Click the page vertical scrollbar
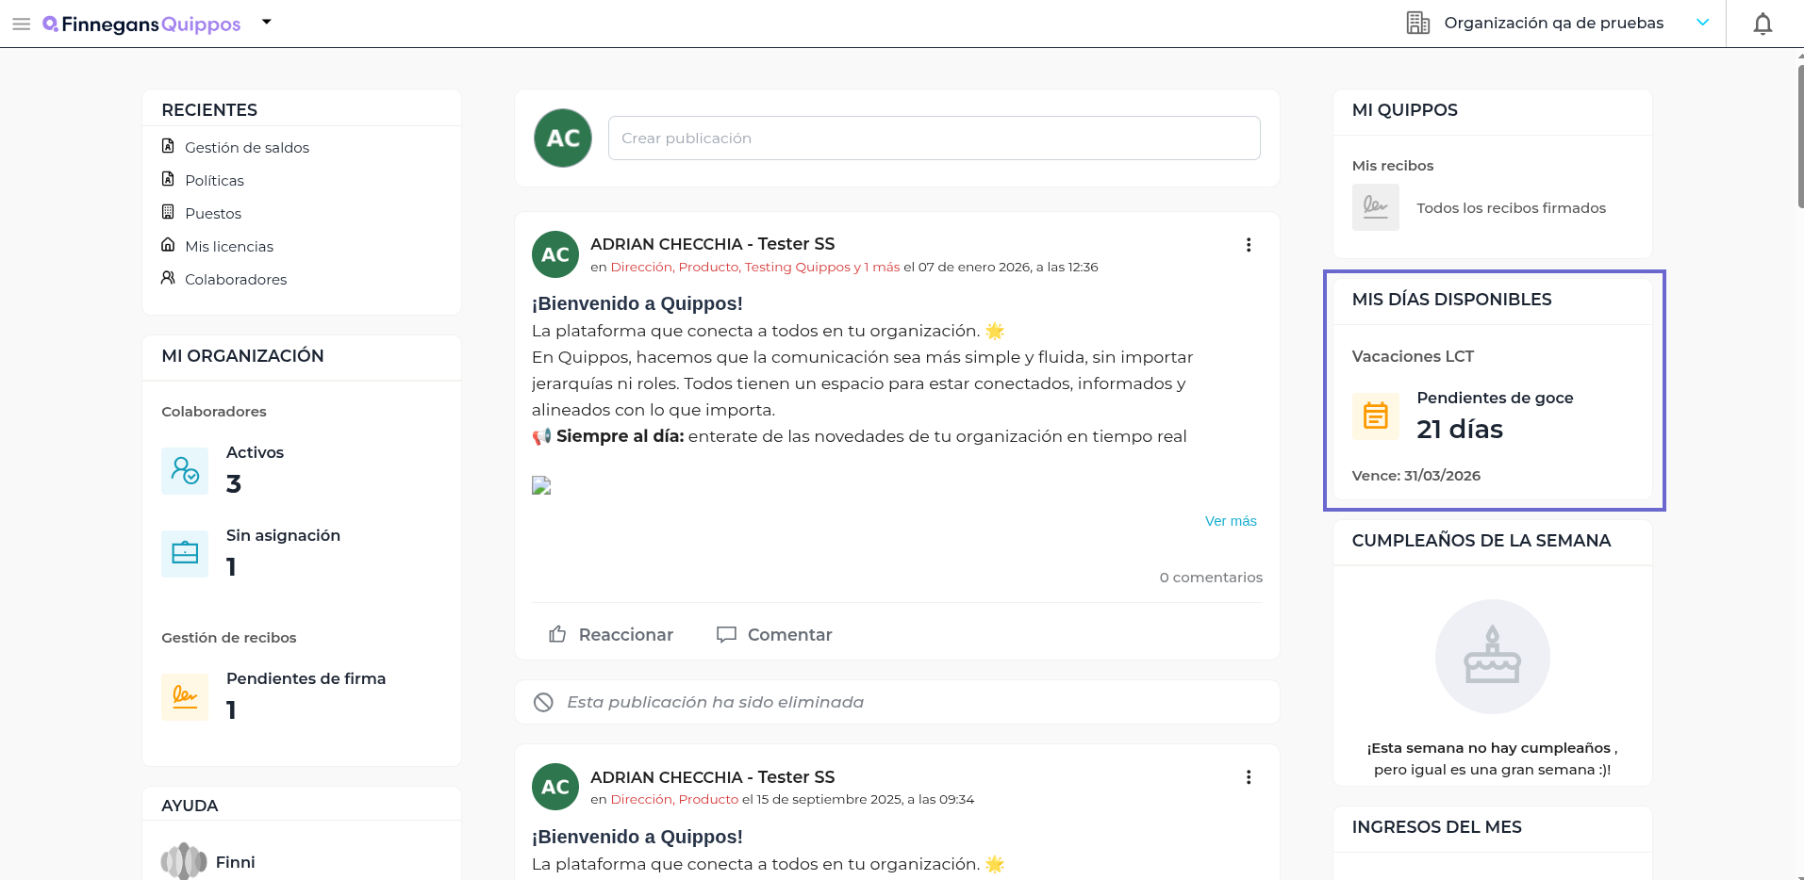Viewport: 1804px width, 880px height. pyautogui.click(x=1799, y=132)
